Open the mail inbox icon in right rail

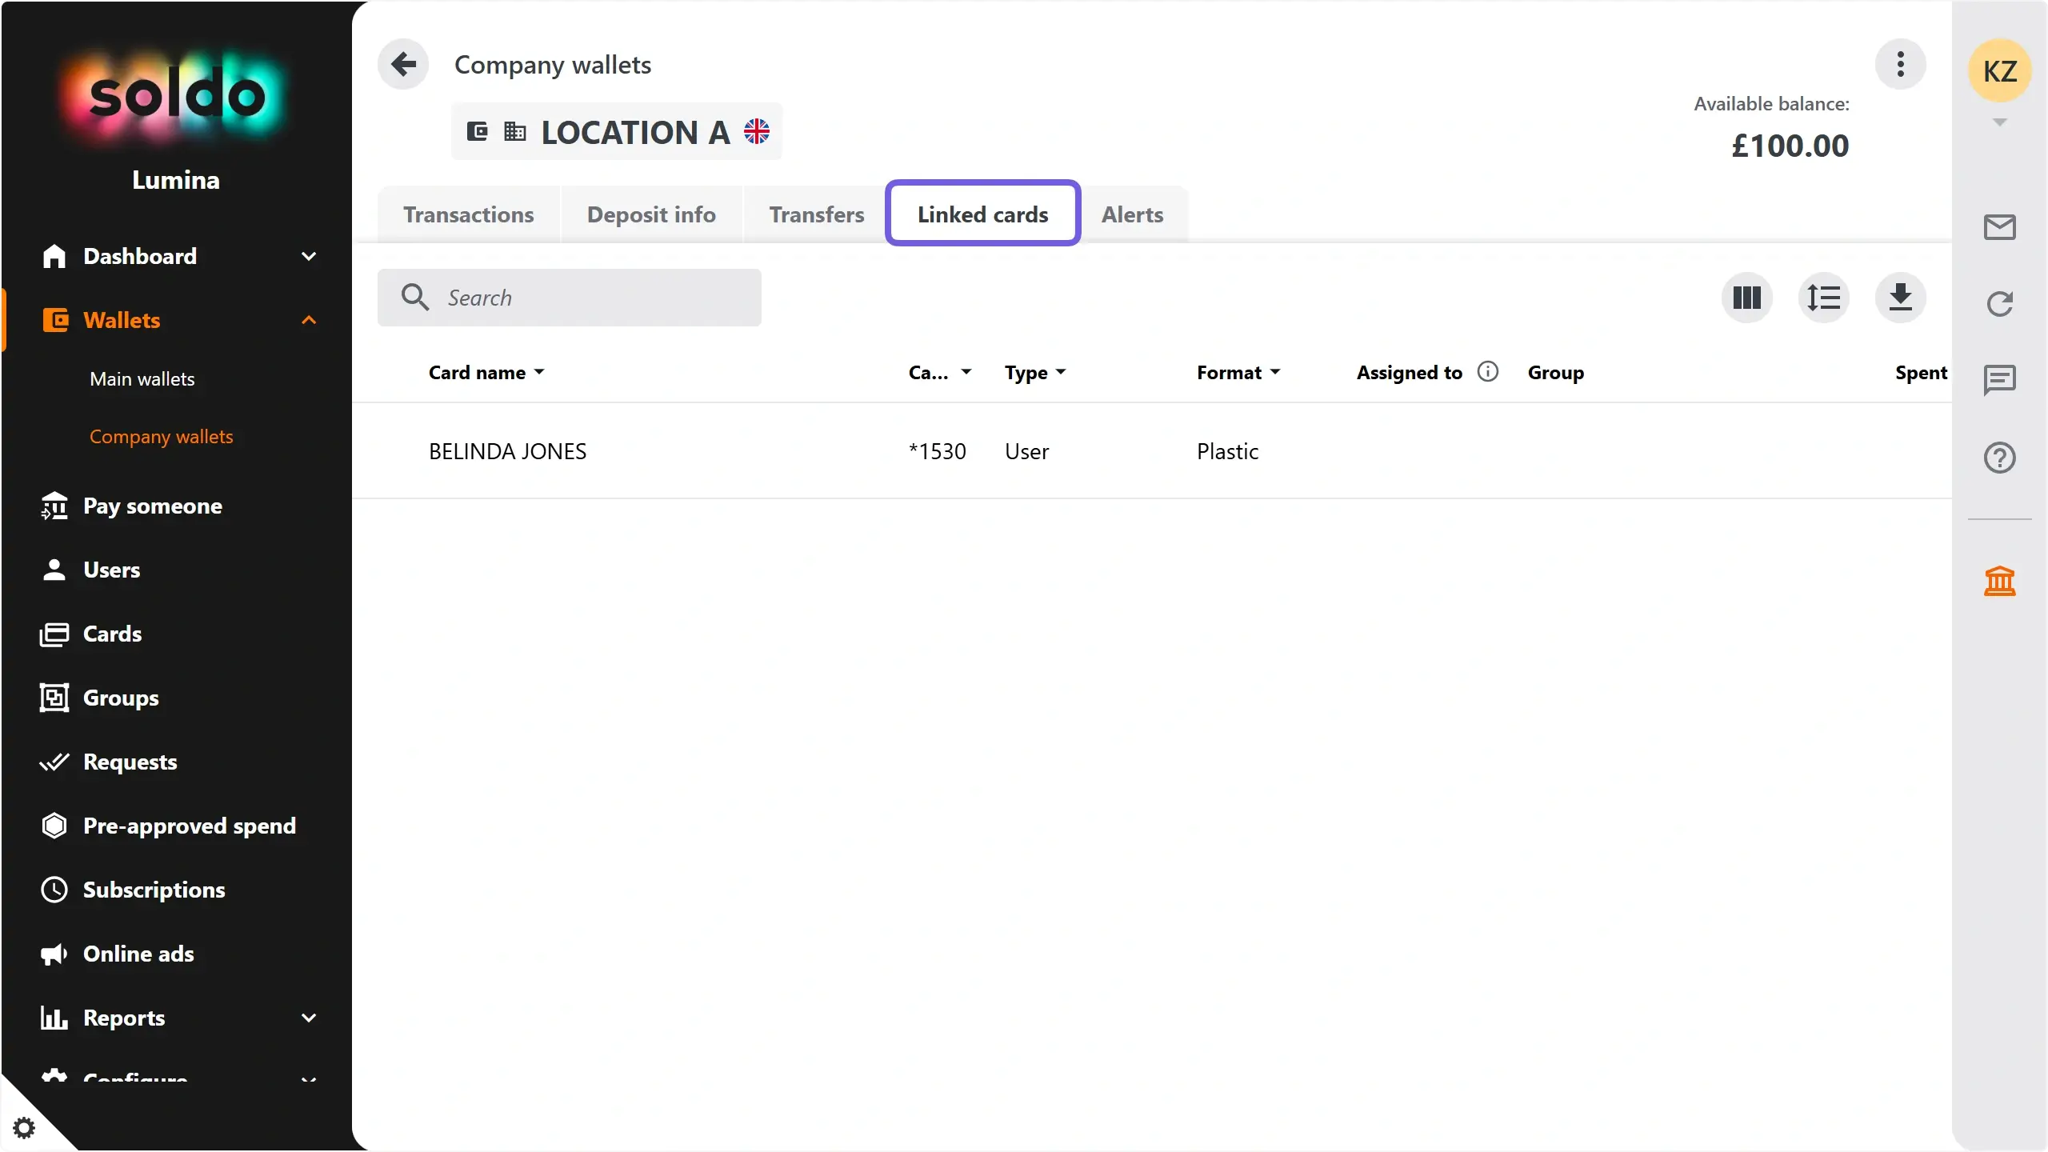(1999, 227)
